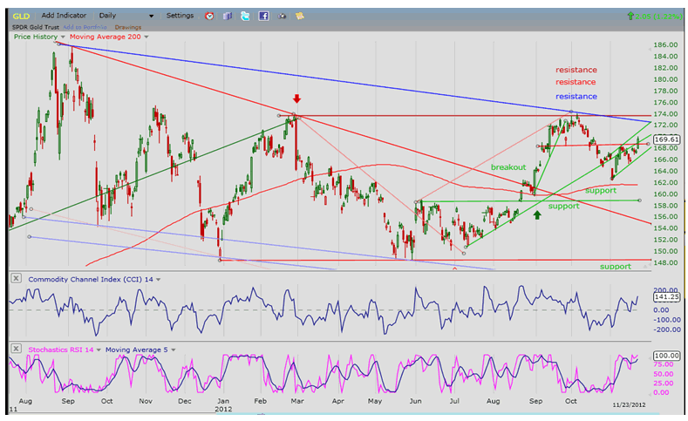Expand the Moving Average 200 options arrow
The height and width of the screenshot is (421, 688).
pos(146,37)
